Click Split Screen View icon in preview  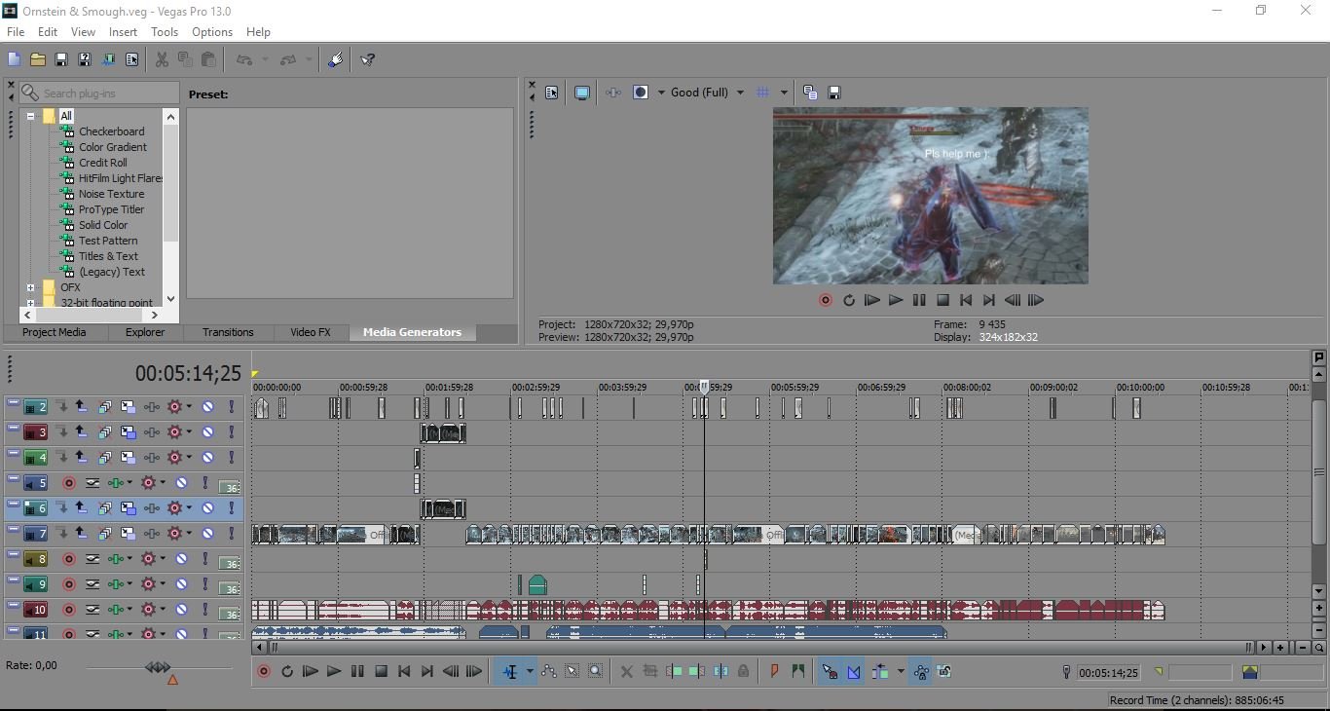point(641,93)
